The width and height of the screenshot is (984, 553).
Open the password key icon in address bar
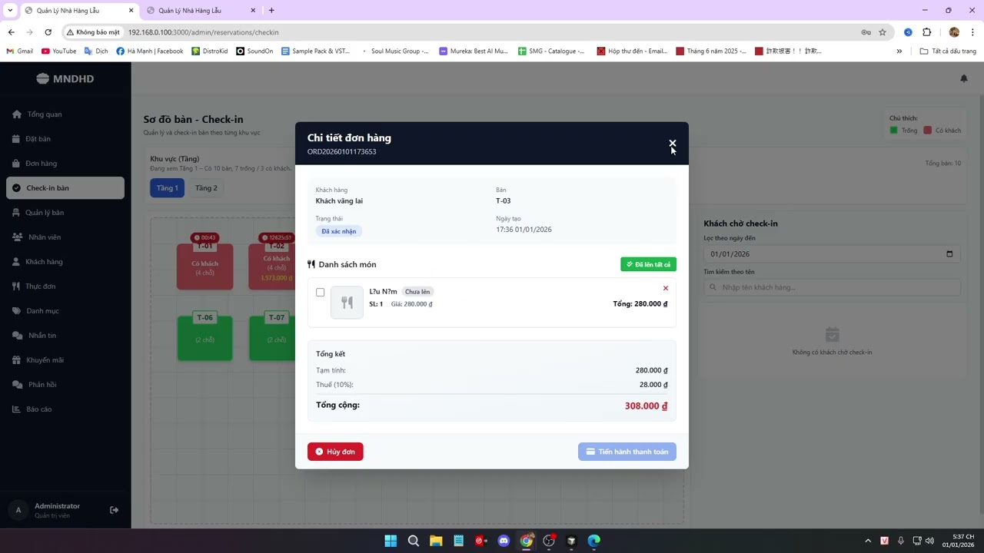click(866, 32)
